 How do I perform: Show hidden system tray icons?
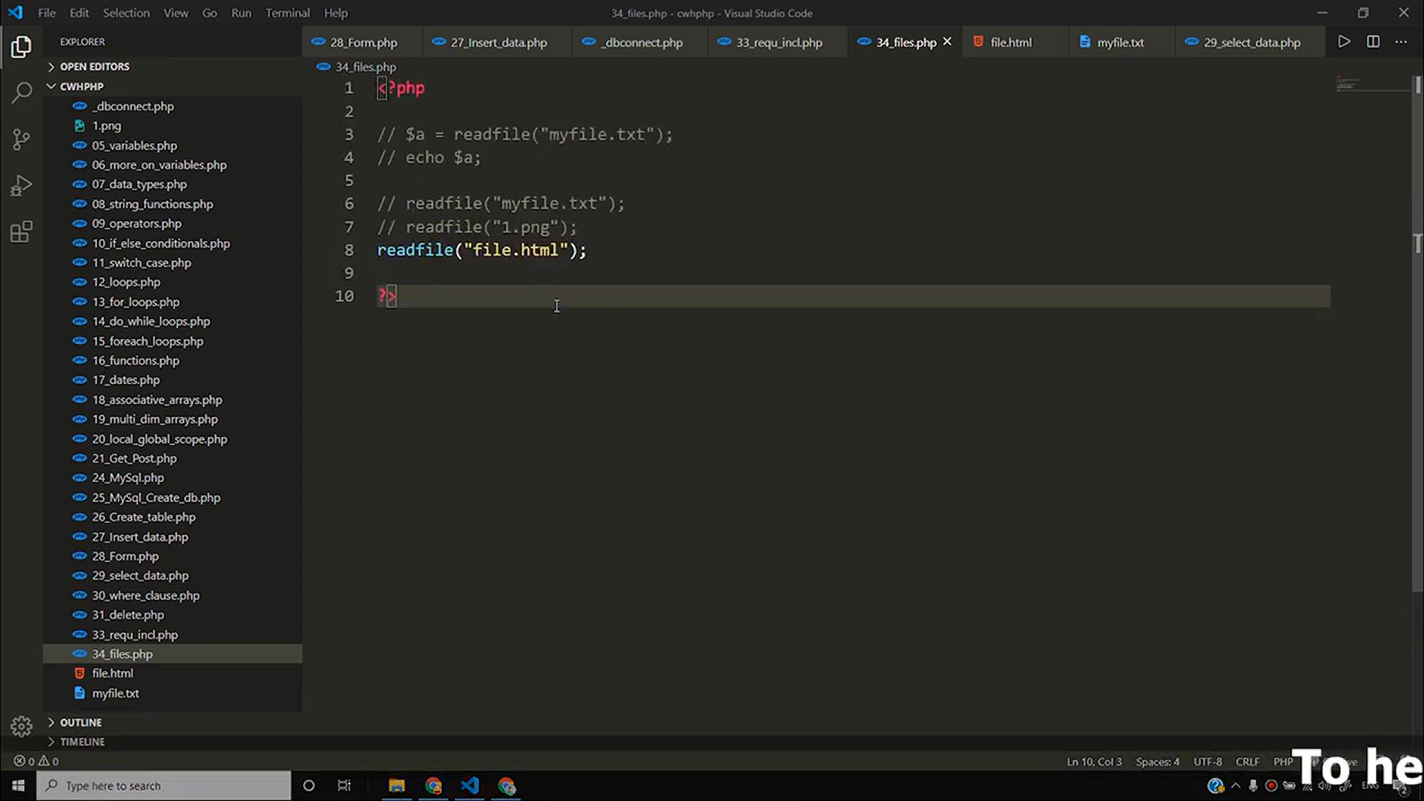(1235, 785)
